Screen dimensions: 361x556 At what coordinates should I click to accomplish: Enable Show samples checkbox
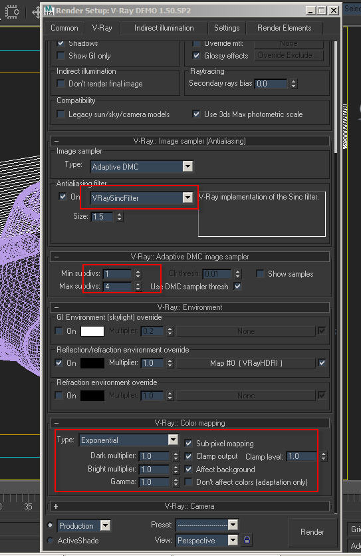260,274
